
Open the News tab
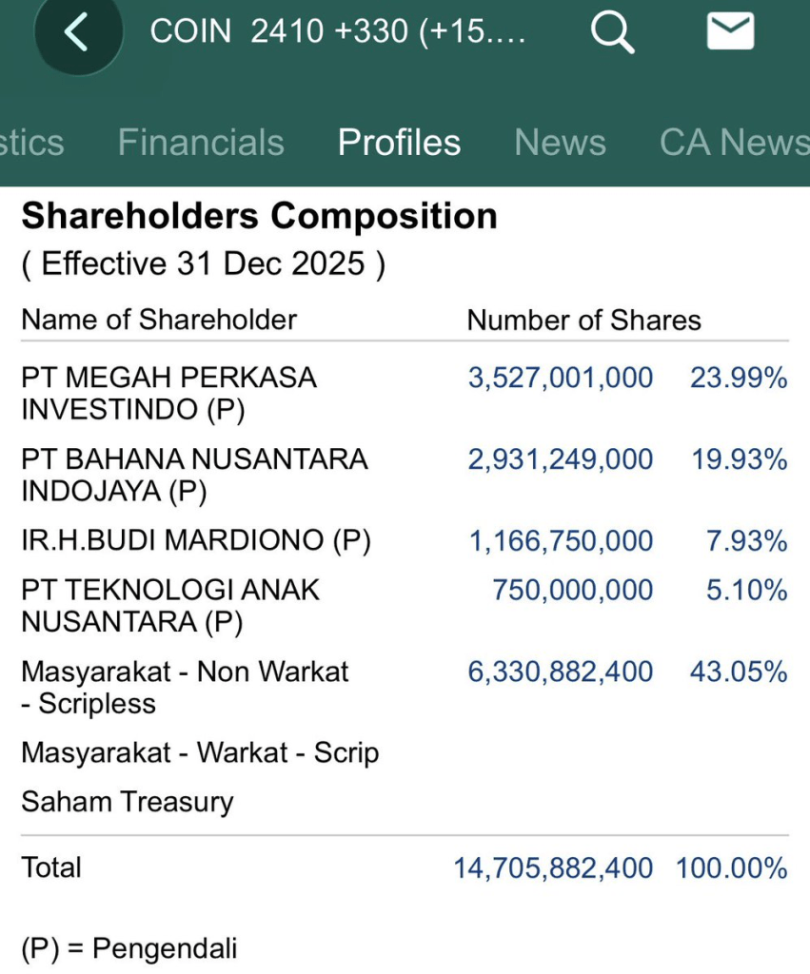560,143
